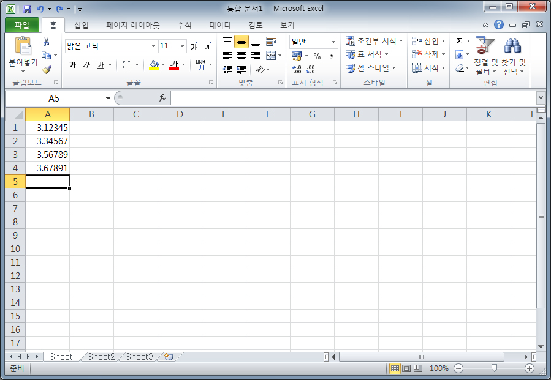The width and height of the screenshot is (551, 380).
Task: Open the font size dropdown showing 11
Action: click(182, 46)
